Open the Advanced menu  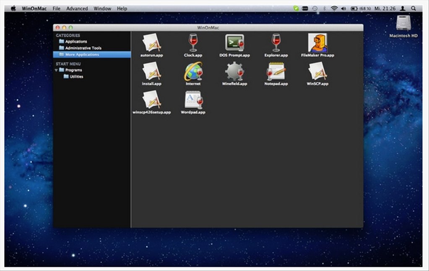[77, 8]
